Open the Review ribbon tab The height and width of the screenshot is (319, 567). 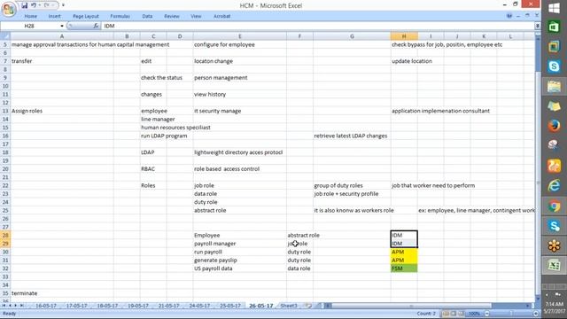tap(172, 16)
